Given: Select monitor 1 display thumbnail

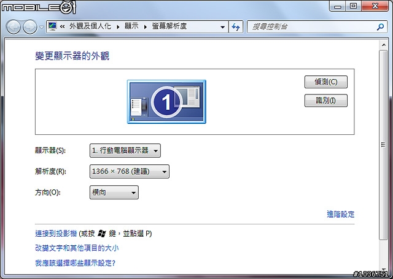Looking at the screenshot, I should 166,102.
